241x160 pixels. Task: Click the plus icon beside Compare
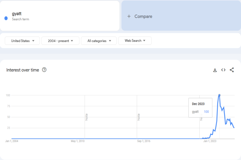tap(129, 16)
